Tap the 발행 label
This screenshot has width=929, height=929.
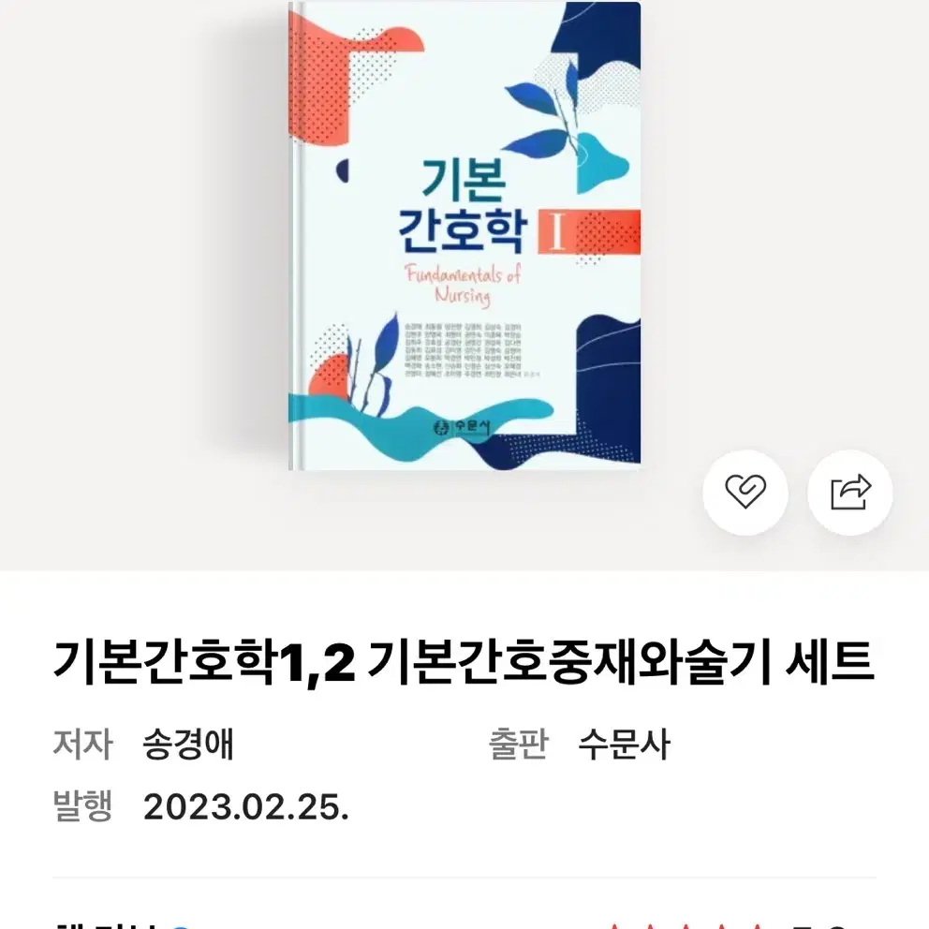pos(82,805)
